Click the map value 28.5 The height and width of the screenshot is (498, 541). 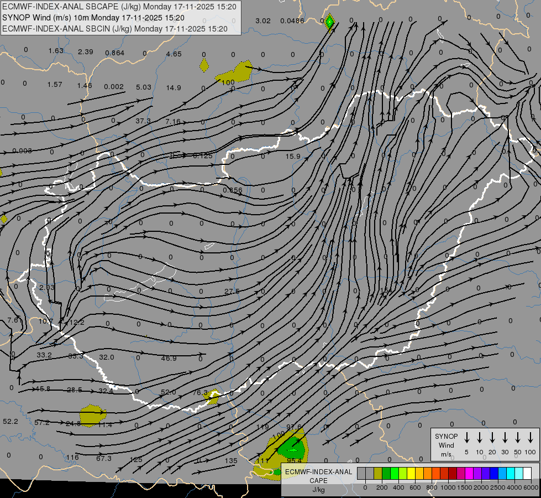tap(75, 390)
